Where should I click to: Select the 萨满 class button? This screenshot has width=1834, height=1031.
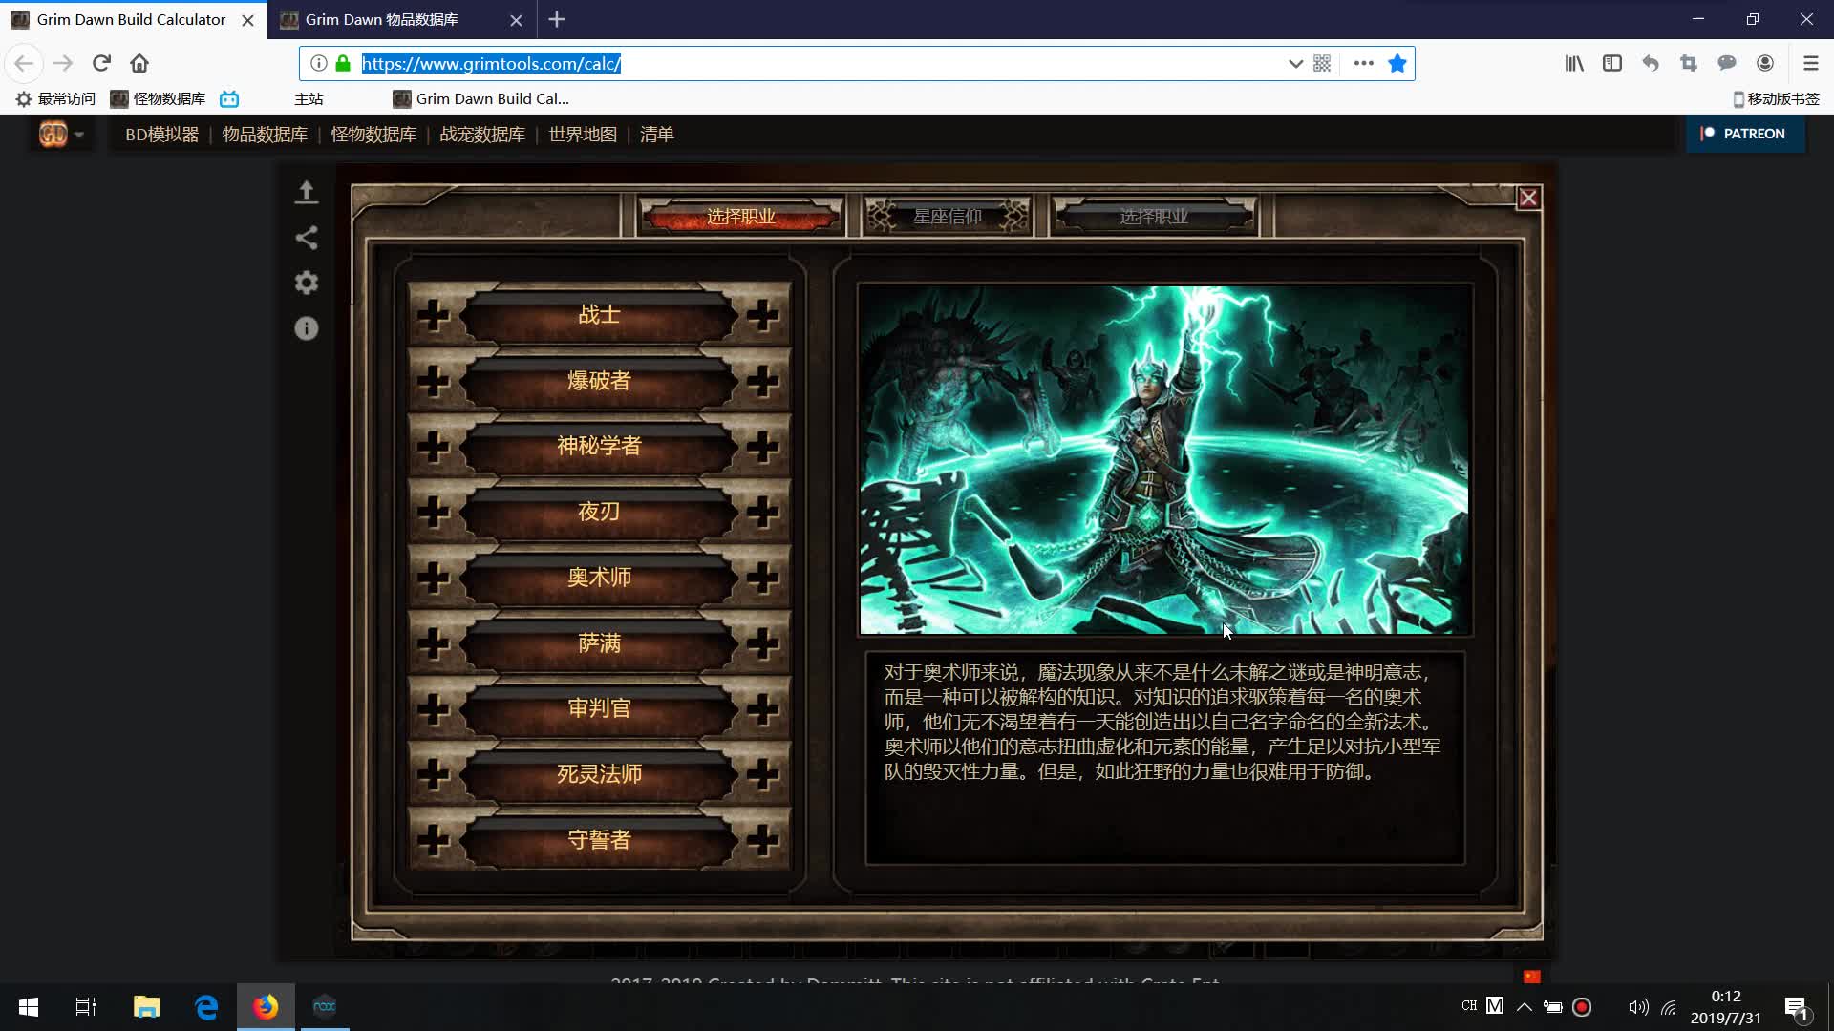click(x=599, y=643)
